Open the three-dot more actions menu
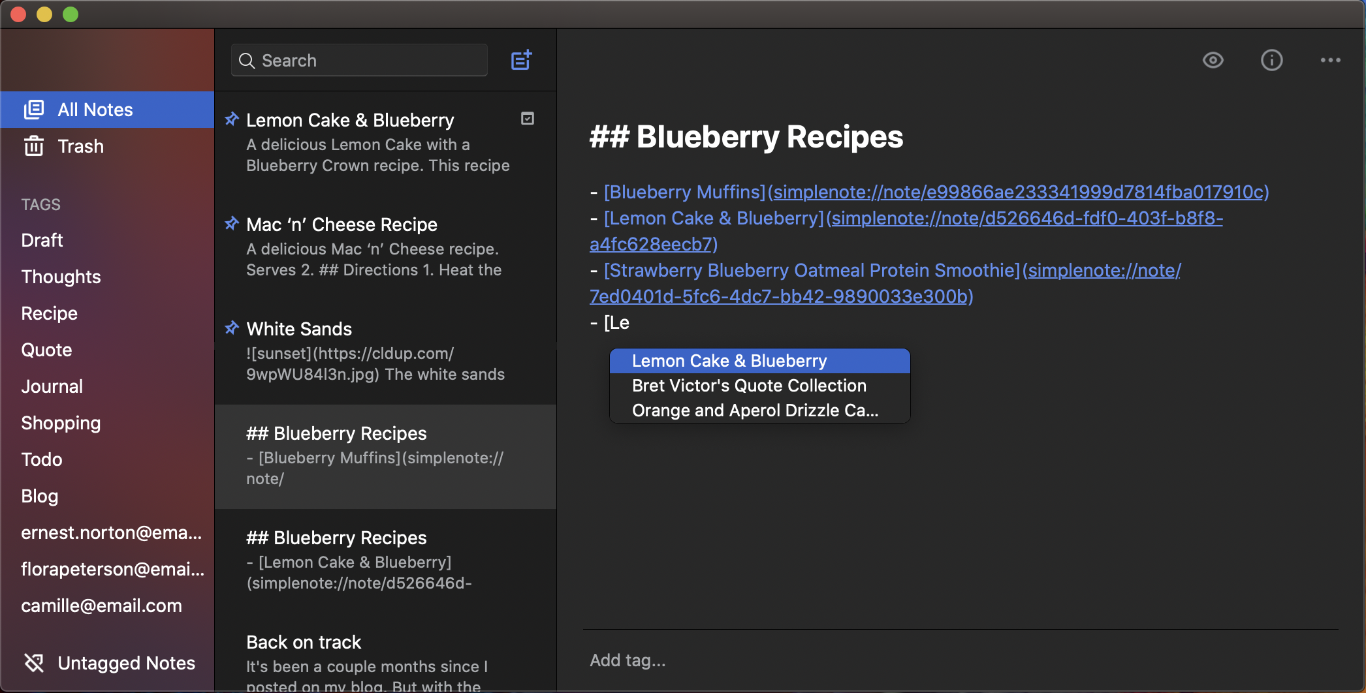Screen dimensions: 1366x693 click(1330, 60)
